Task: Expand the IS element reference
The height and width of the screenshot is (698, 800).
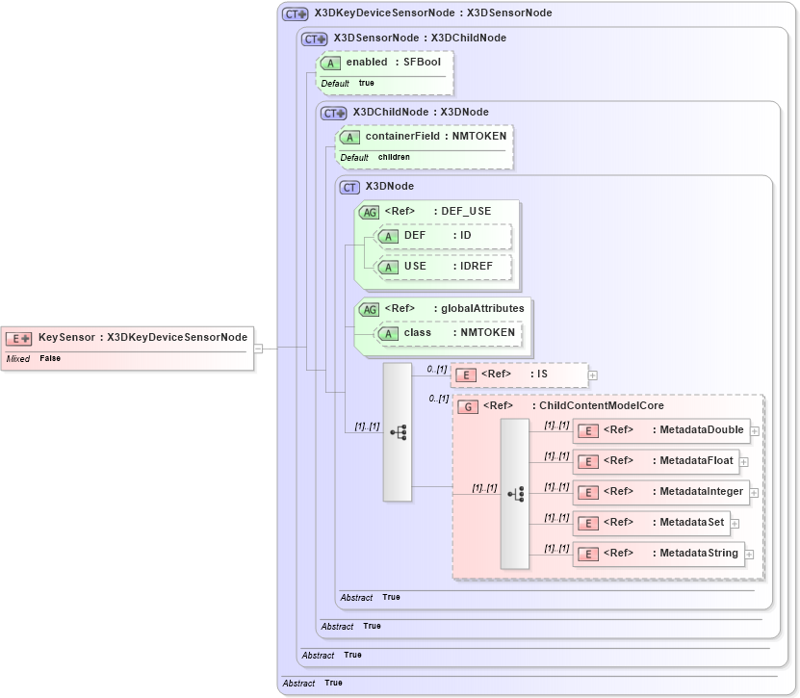Action: 592,375
